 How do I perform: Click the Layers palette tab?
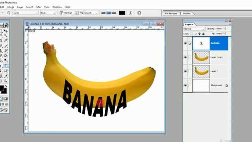pos(189,24)
